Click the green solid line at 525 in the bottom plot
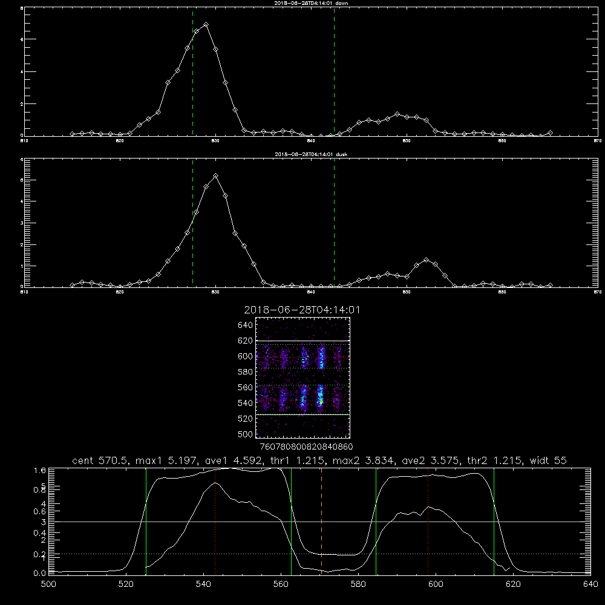This screenshot has width=605, height=605. point(146,521)
